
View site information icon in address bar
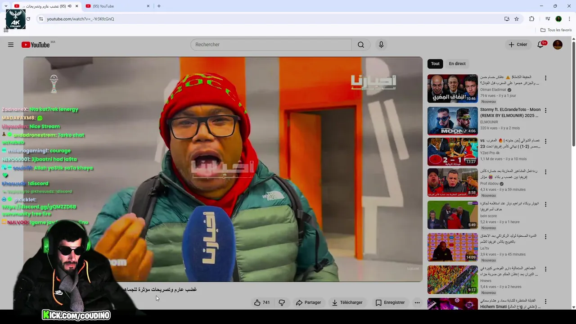pos(41,19)
